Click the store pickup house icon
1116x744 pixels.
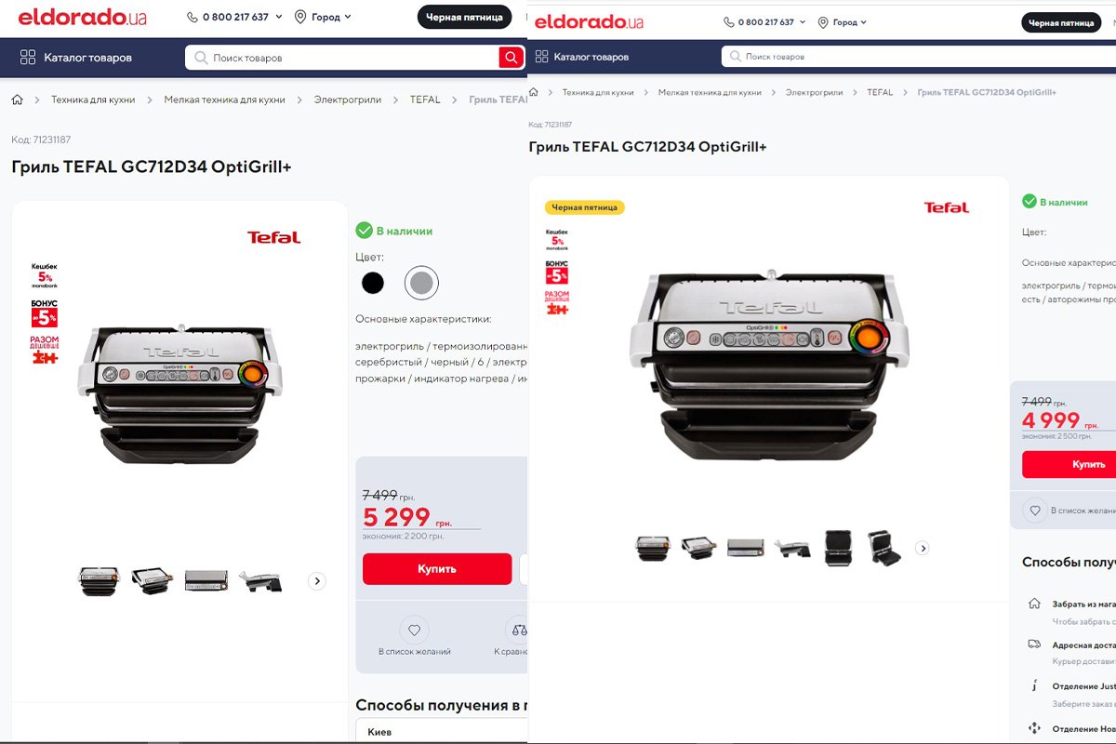pos(1034,604)
